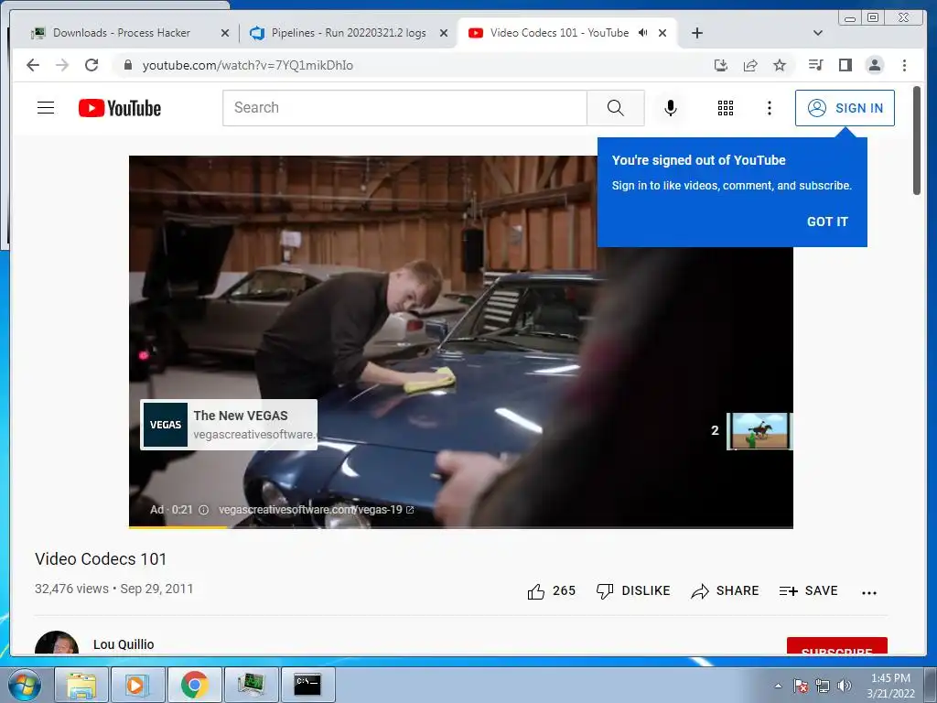Share this page from address bar

tap(750, 65)
